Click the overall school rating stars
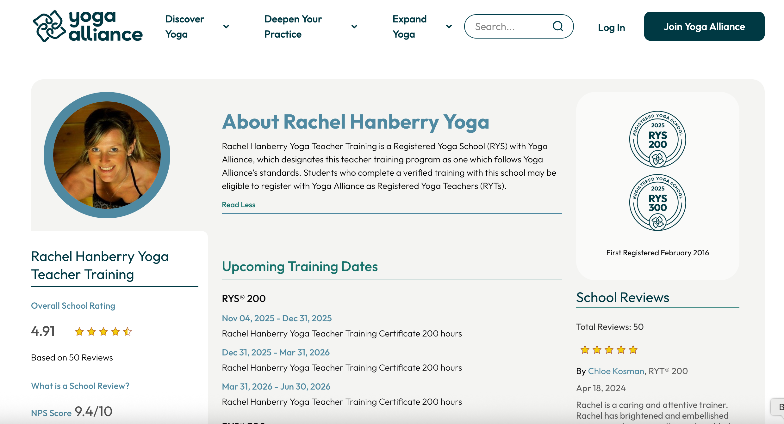 click(103, 332)
